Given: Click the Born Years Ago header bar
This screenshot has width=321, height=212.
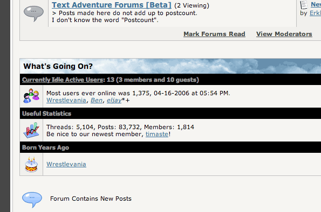Looking at the screenshot, I should point(170,147).
